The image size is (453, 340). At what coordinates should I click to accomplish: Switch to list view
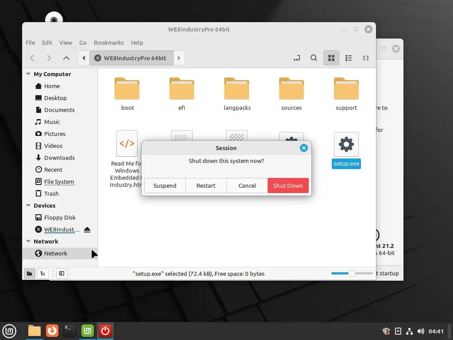click(349, 58)
